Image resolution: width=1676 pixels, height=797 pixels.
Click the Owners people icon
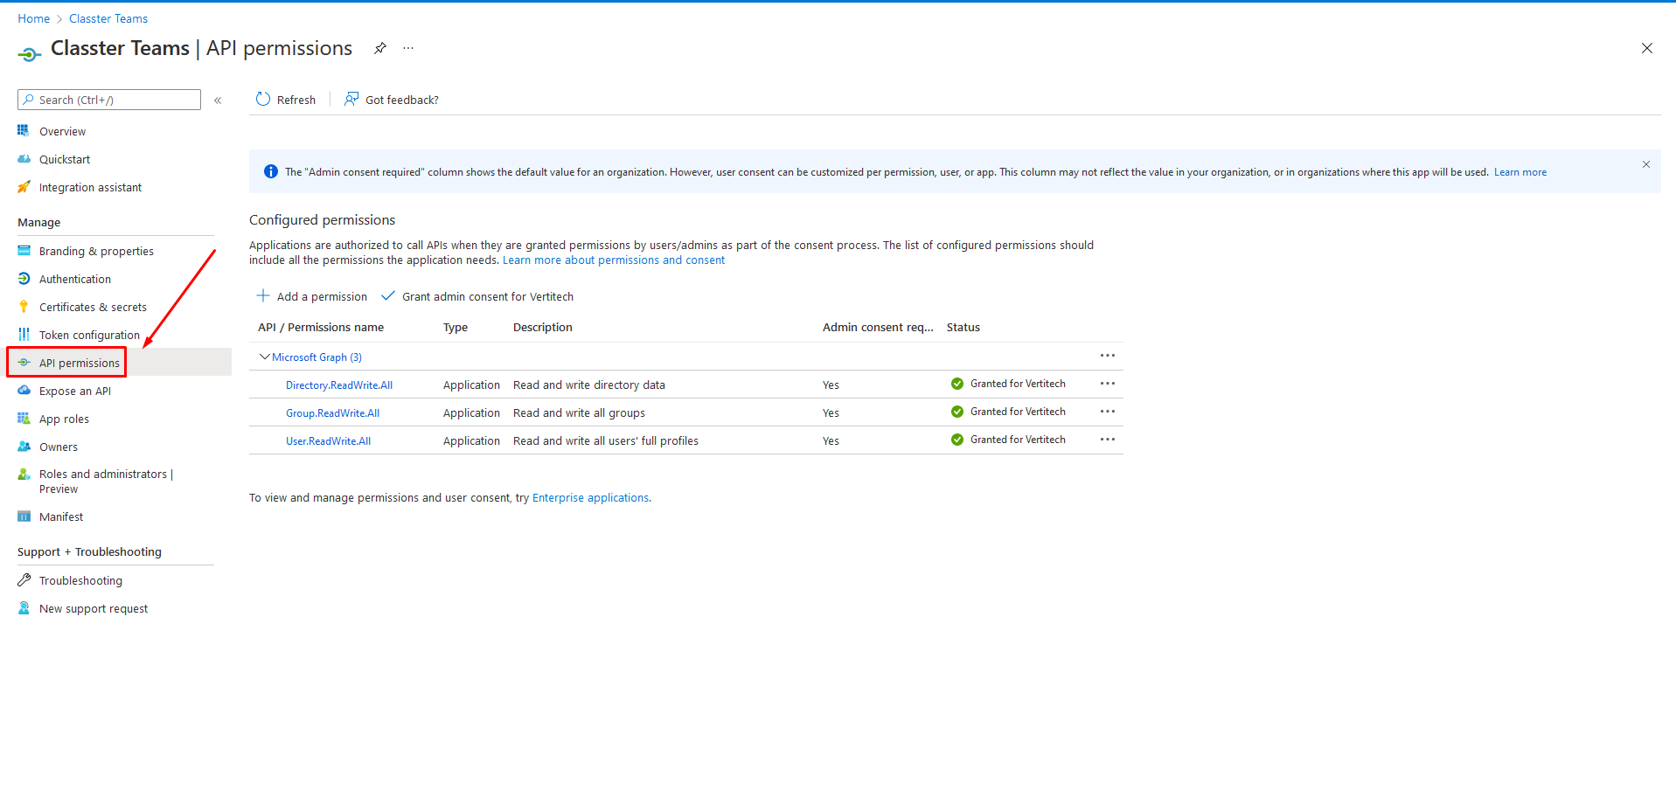tap(24, 447)
